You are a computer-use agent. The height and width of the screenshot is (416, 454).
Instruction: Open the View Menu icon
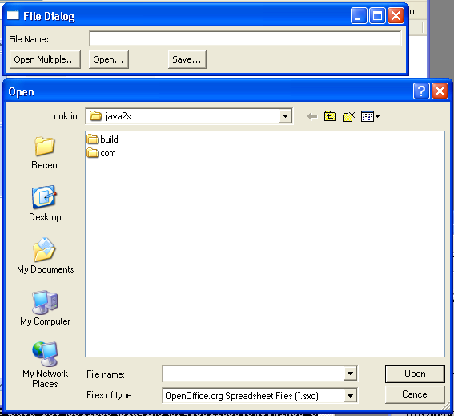pyautogui.click(x=370, y=116)
